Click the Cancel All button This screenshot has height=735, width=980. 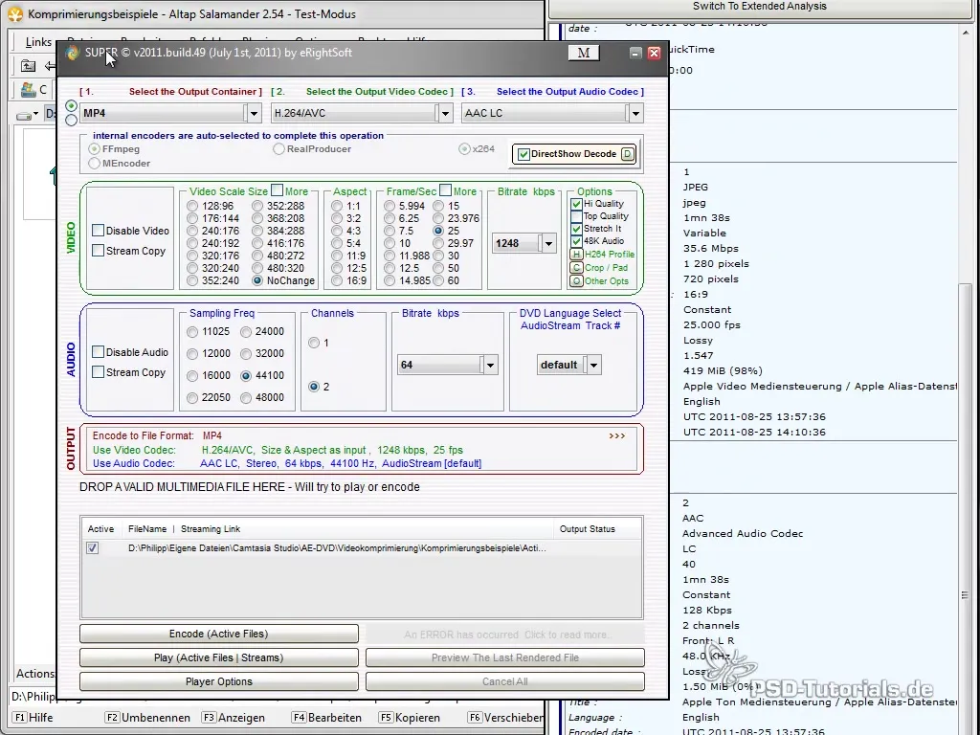[505, 681]
